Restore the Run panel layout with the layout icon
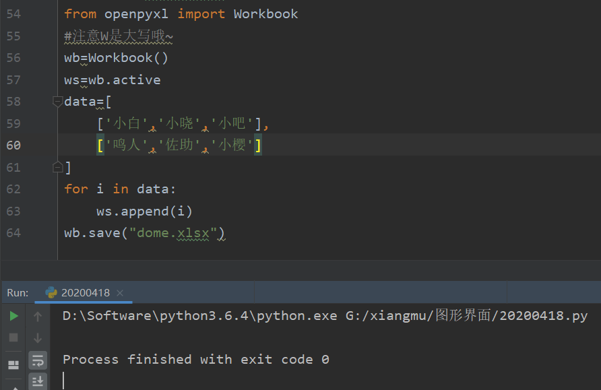601x390 pixels. tap(13, 365)
